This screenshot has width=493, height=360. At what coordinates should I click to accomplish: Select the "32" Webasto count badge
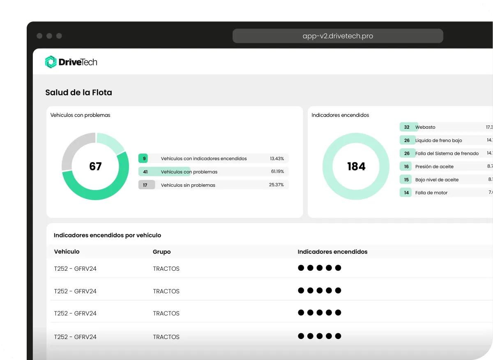(406, 127)
